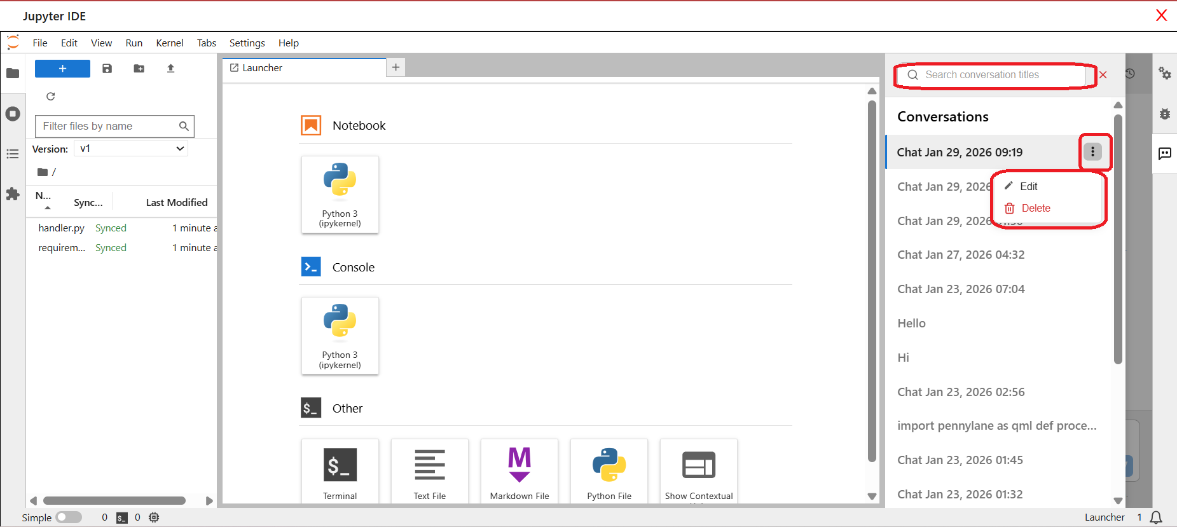Launch a Python 3 notebook

click(x=340, y=195)
